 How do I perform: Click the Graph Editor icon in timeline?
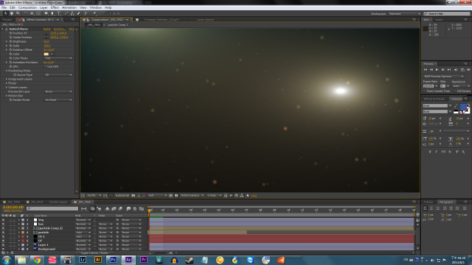click(x=141, y=208)
